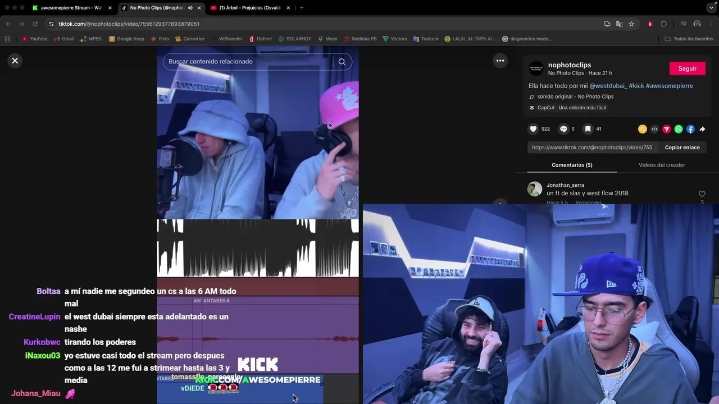Click the search magnifier in related content bar

(342, 62)
